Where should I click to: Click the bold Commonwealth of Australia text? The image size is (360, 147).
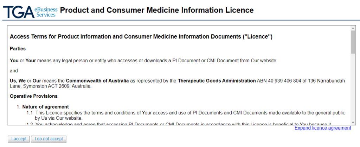[x=97, y=81]
